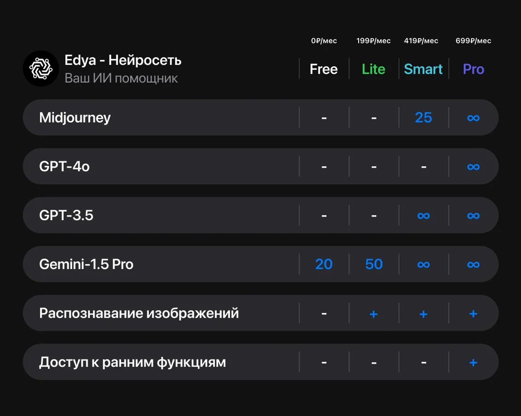Click the Free dash in GPT-4o row

(x=324, y=167)
